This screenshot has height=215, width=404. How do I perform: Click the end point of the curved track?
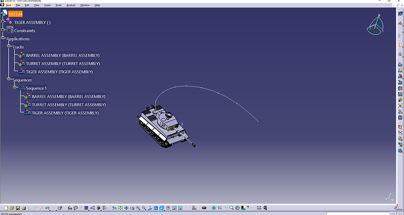[258, 122]
